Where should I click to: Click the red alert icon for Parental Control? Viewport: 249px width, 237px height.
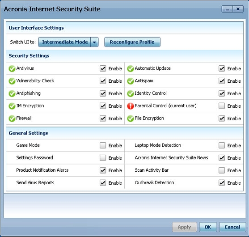point(131,106)
